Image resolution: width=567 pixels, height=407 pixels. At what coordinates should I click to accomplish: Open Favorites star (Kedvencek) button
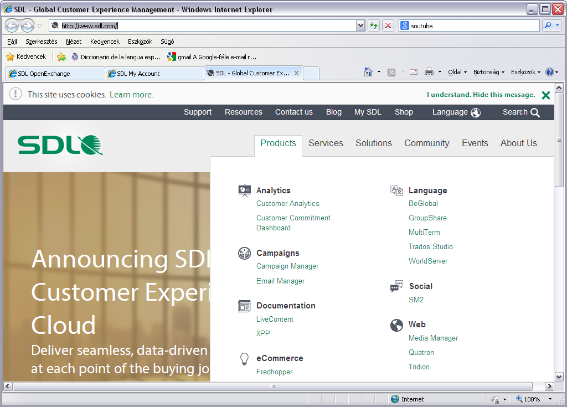click(27, 57)
